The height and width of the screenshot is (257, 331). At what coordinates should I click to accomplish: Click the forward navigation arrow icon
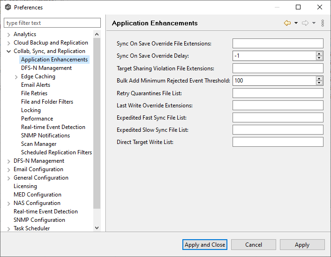click(305, 23)
